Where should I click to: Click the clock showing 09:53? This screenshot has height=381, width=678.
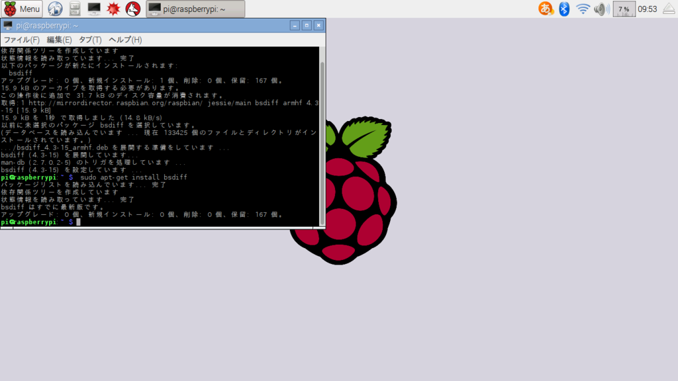[x=648, y=9]
